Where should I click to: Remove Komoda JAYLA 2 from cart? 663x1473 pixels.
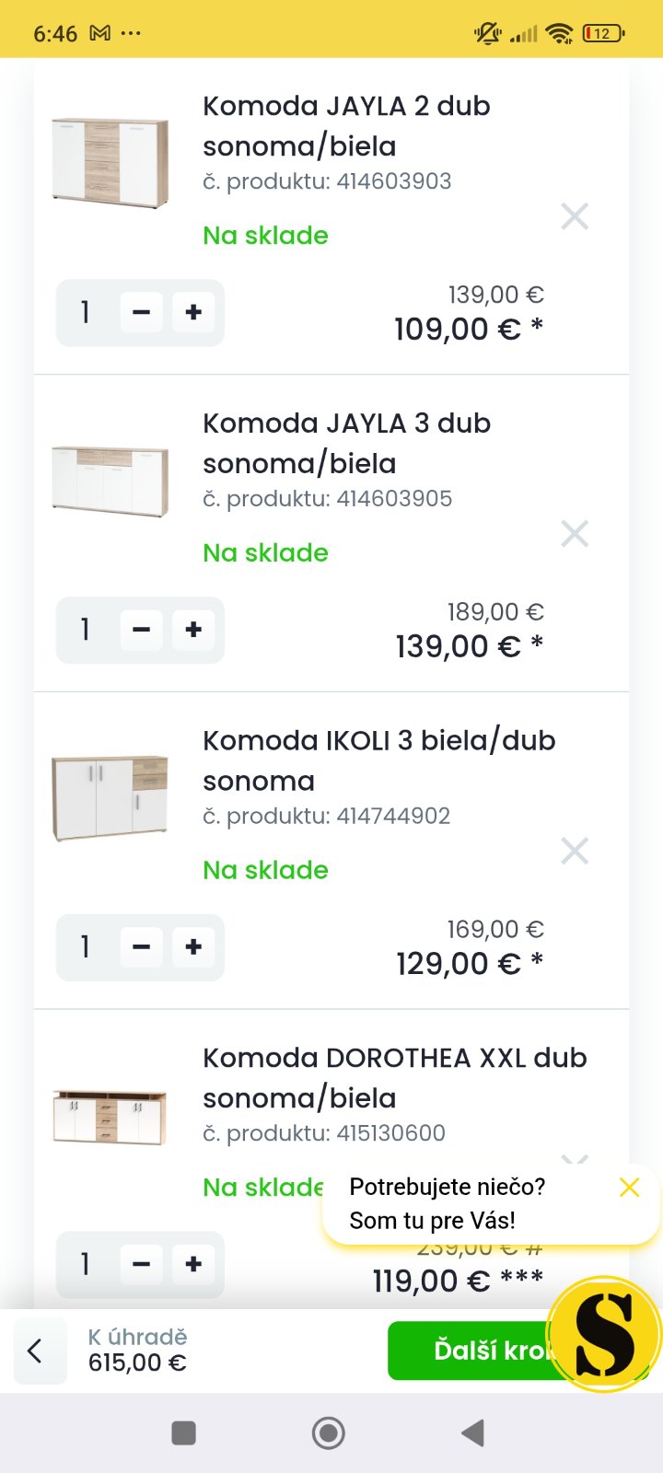pyautogui.click(x=575, y=217)
